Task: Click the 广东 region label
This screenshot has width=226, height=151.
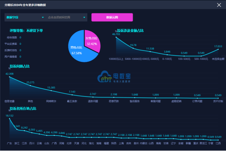Action: point(9,143)
